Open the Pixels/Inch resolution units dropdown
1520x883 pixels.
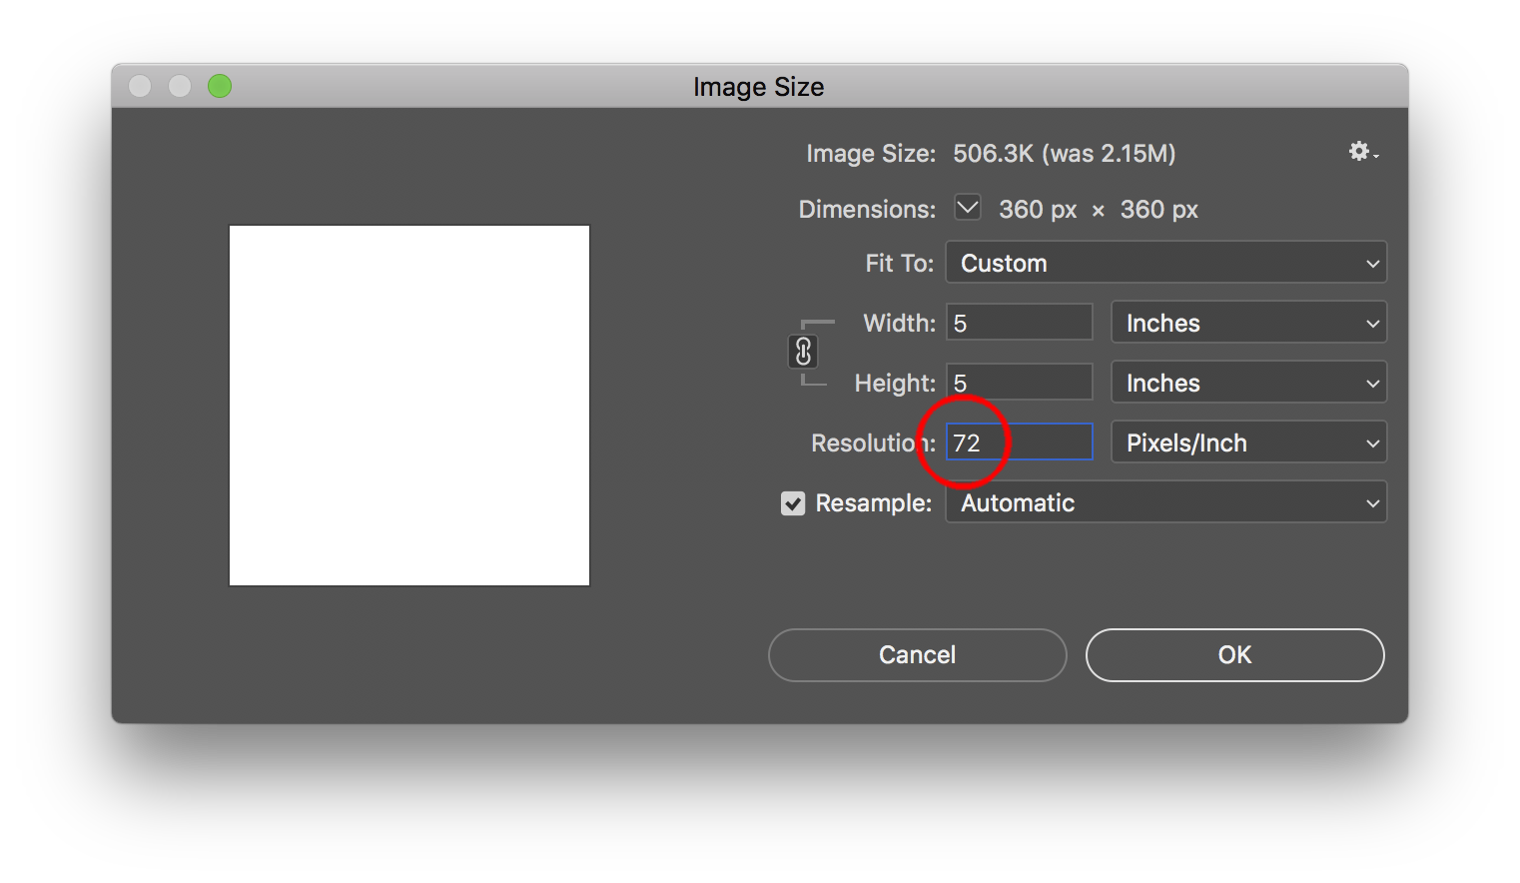1248,442
